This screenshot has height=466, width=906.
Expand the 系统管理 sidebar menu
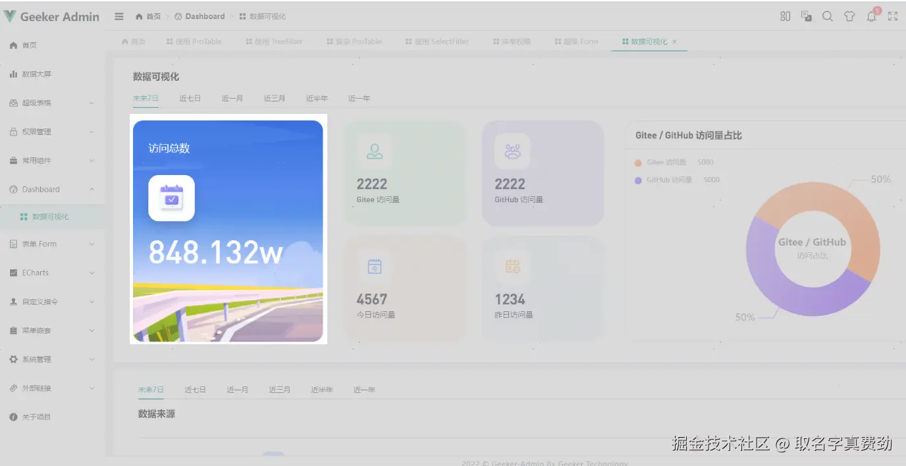click(x=53, y=359)
